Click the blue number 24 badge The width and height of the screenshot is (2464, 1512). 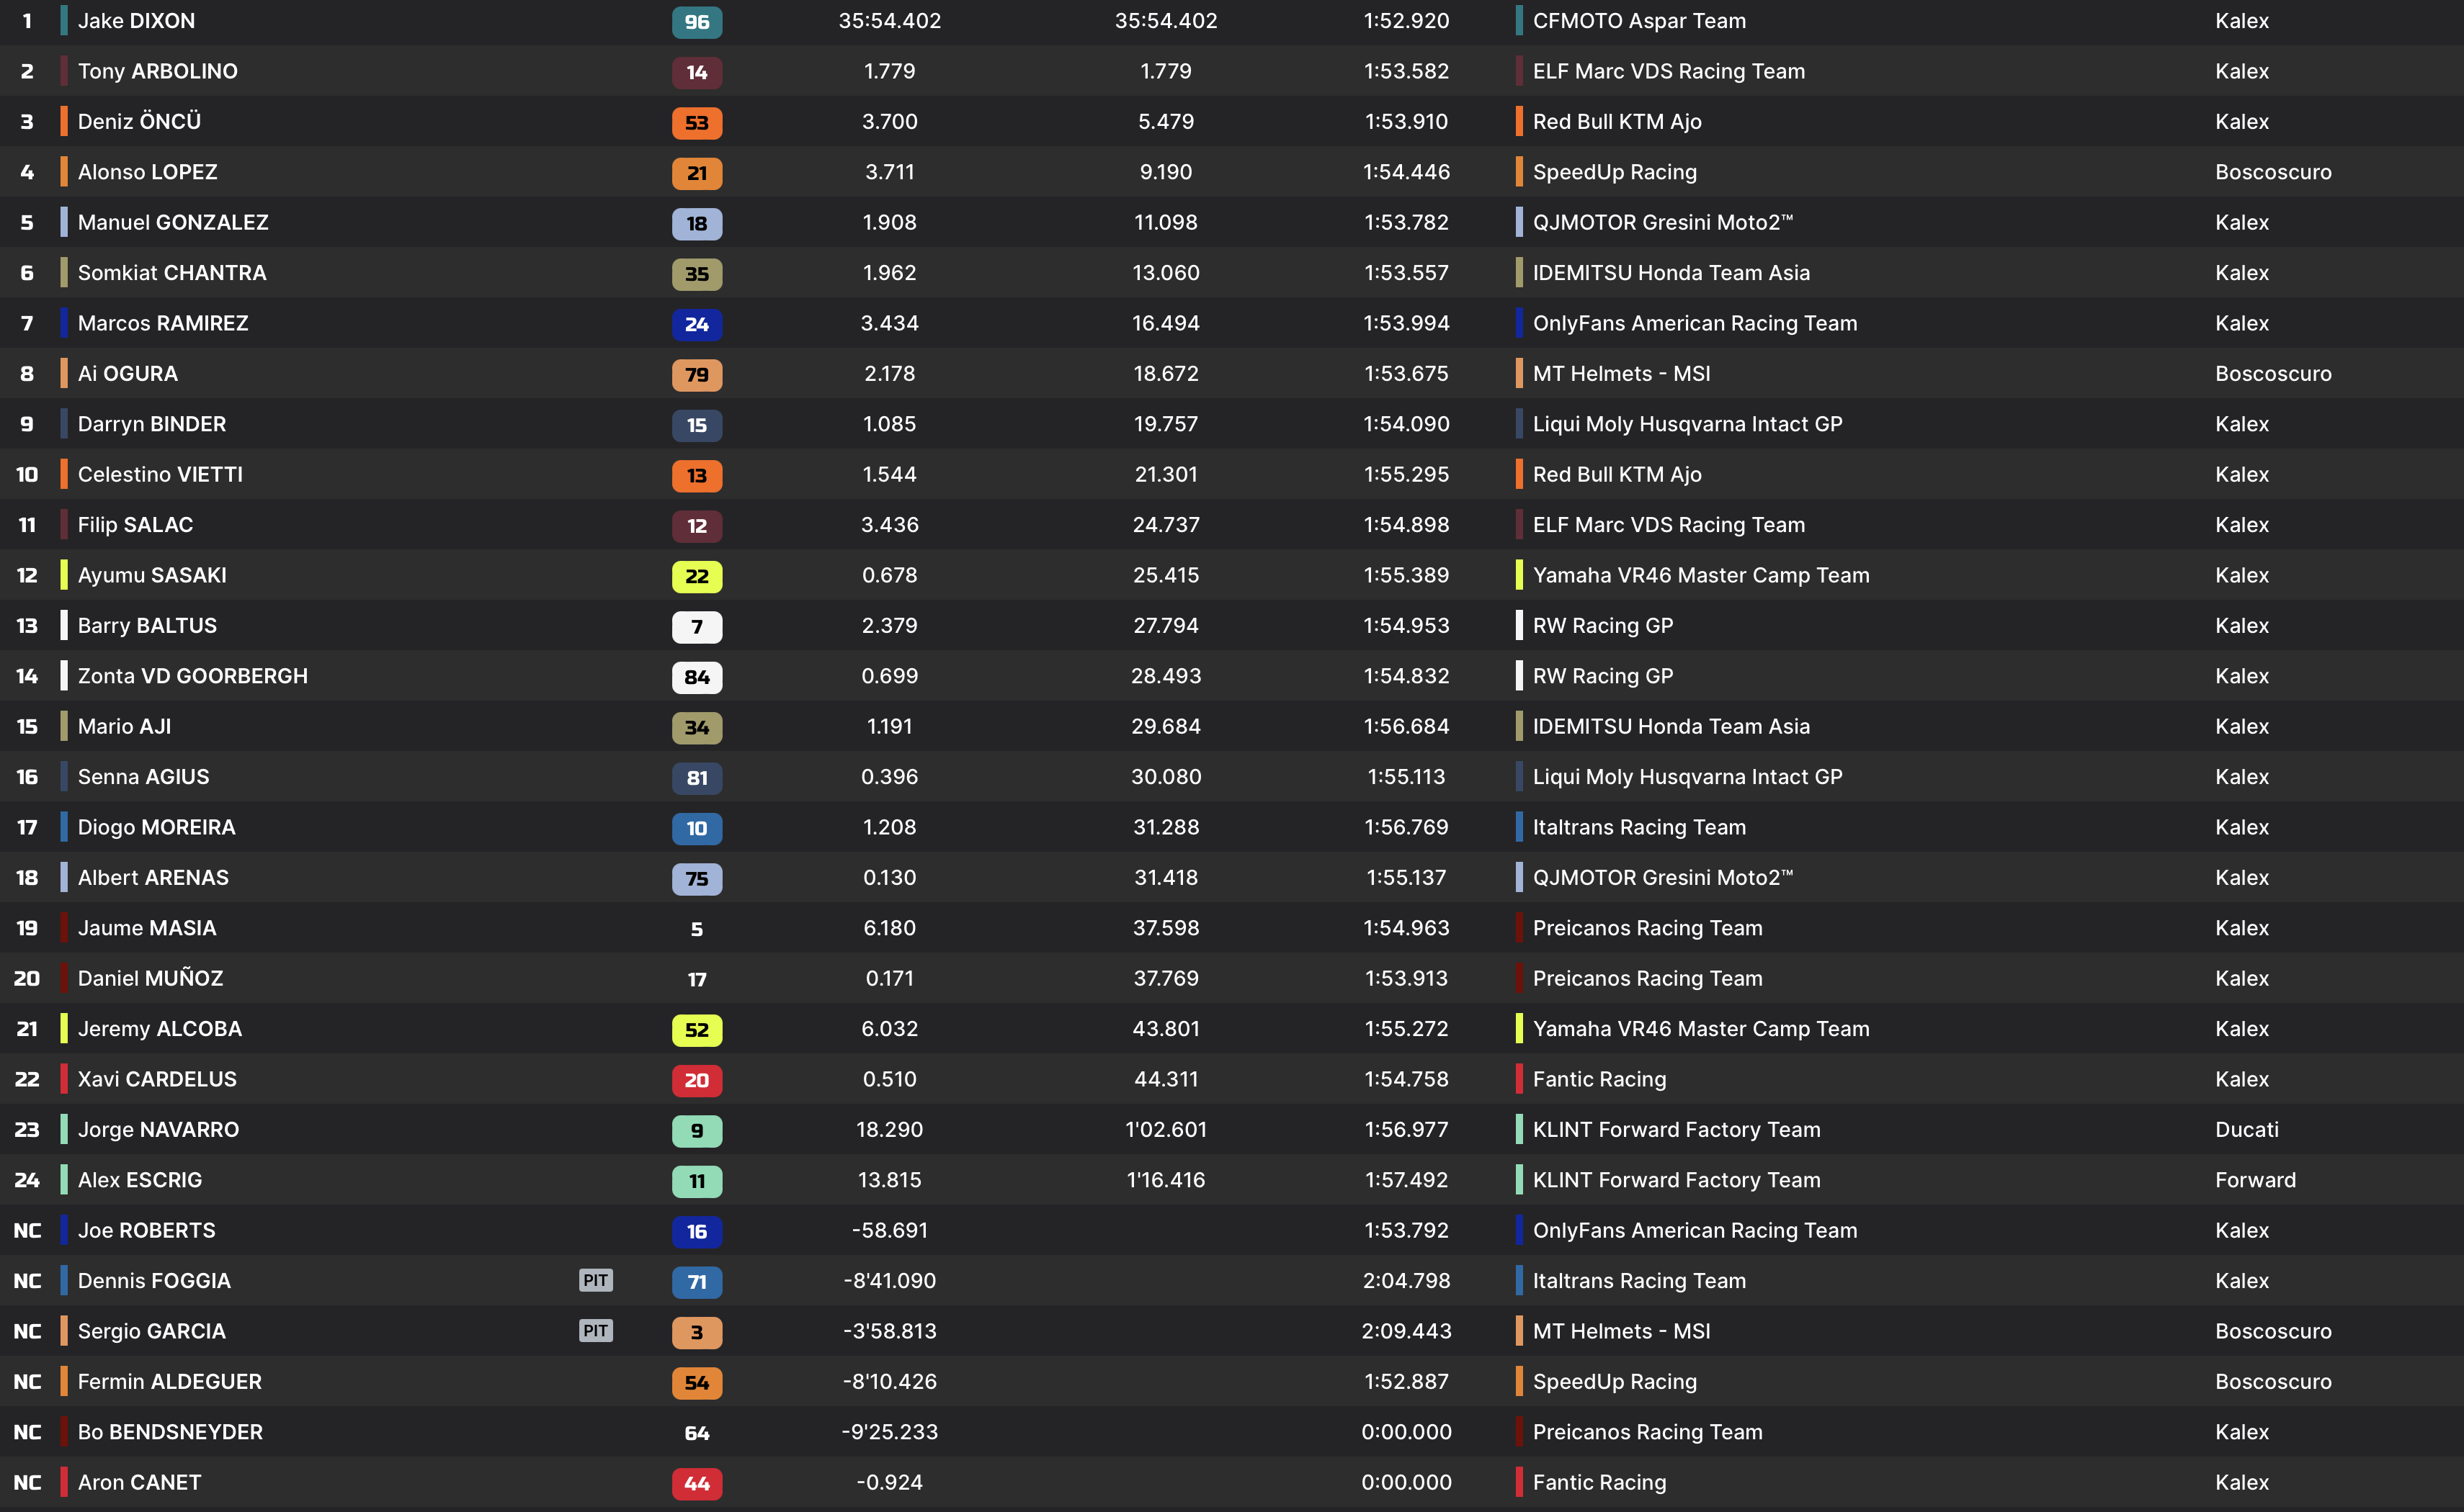(x=696, y=324)
